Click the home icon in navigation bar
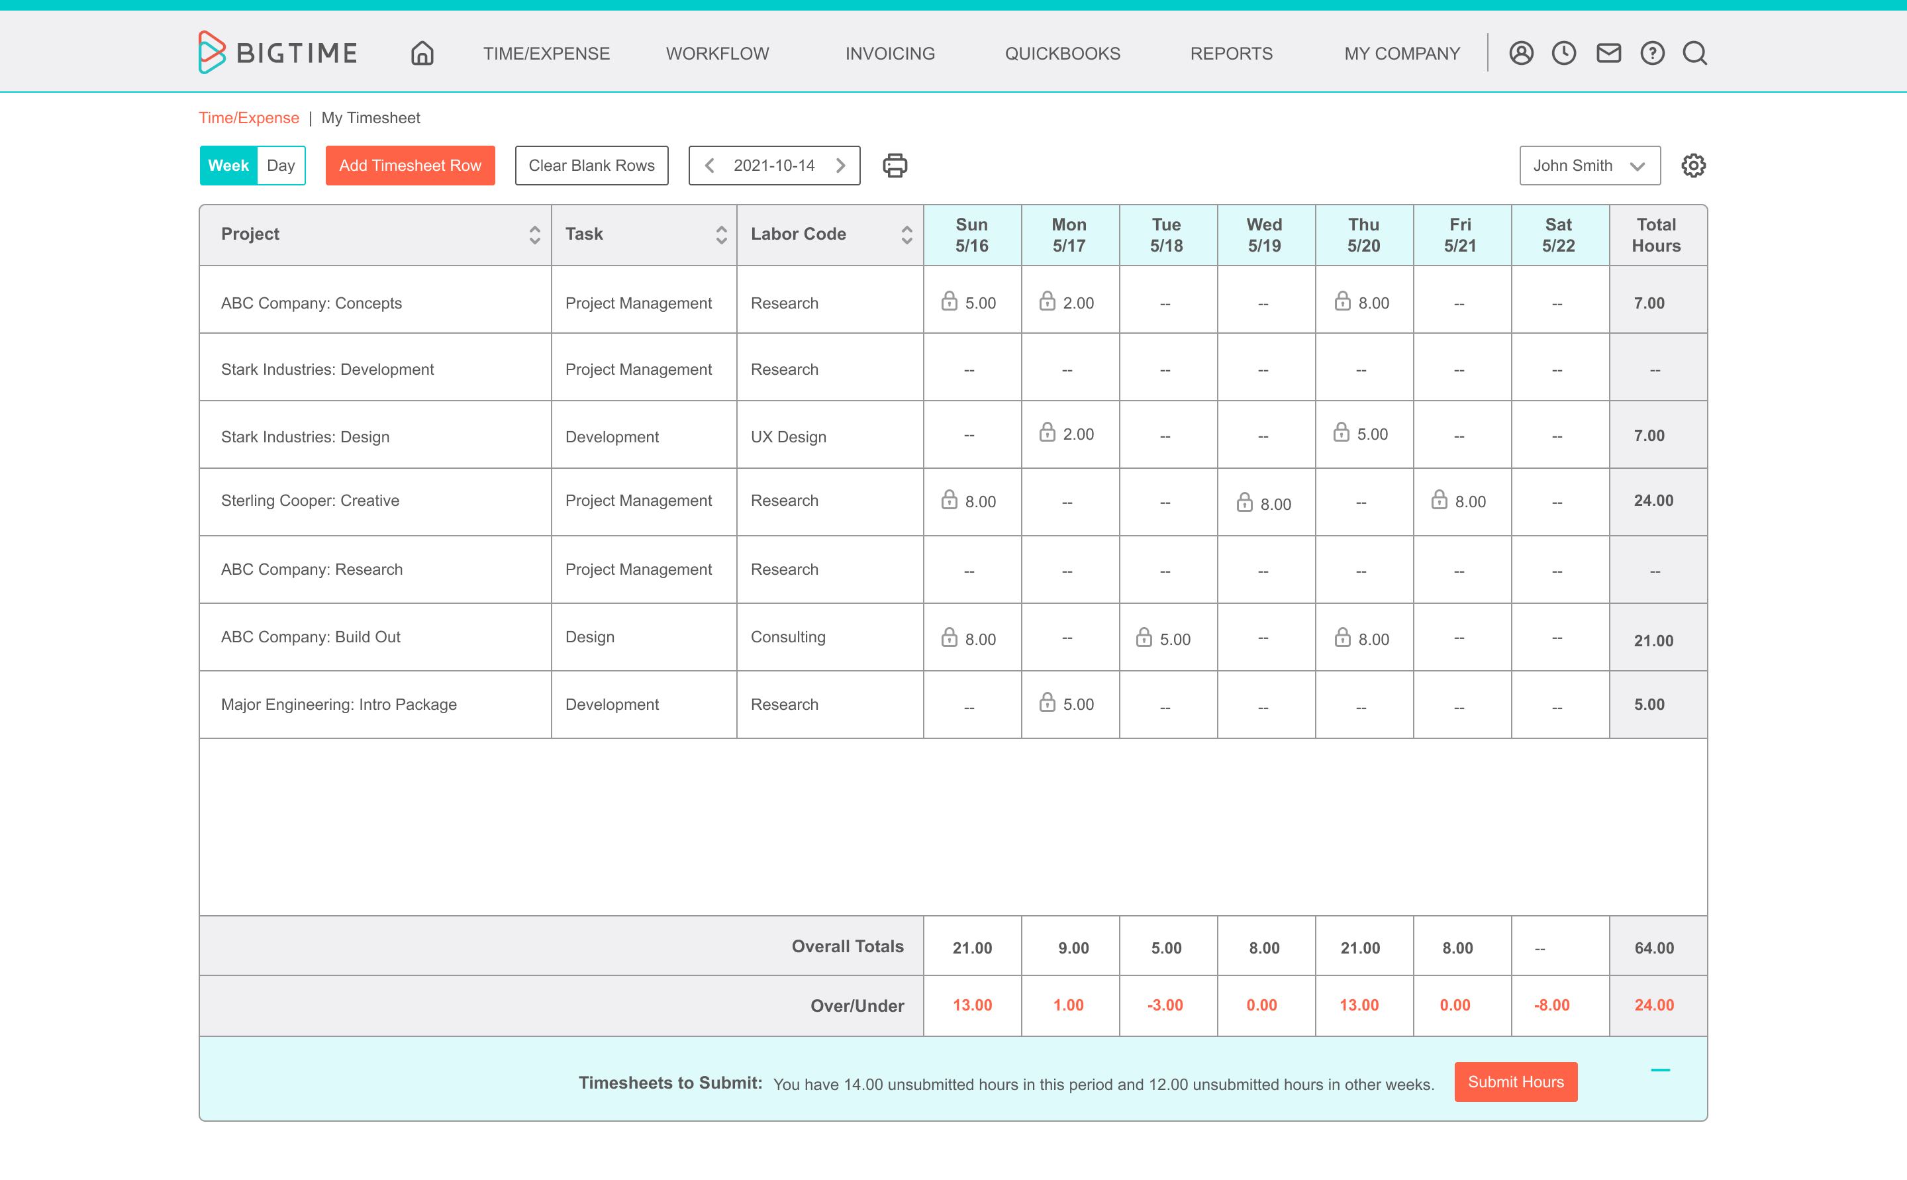Image resolution: width=1907 pixels, height=1180 pixels. click(422, 53)
